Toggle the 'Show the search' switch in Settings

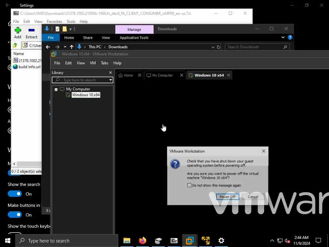15,194
